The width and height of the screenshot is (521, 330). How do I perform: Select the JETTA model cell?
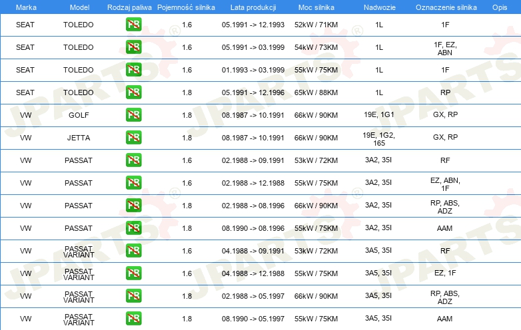click(x=79, y=138)
